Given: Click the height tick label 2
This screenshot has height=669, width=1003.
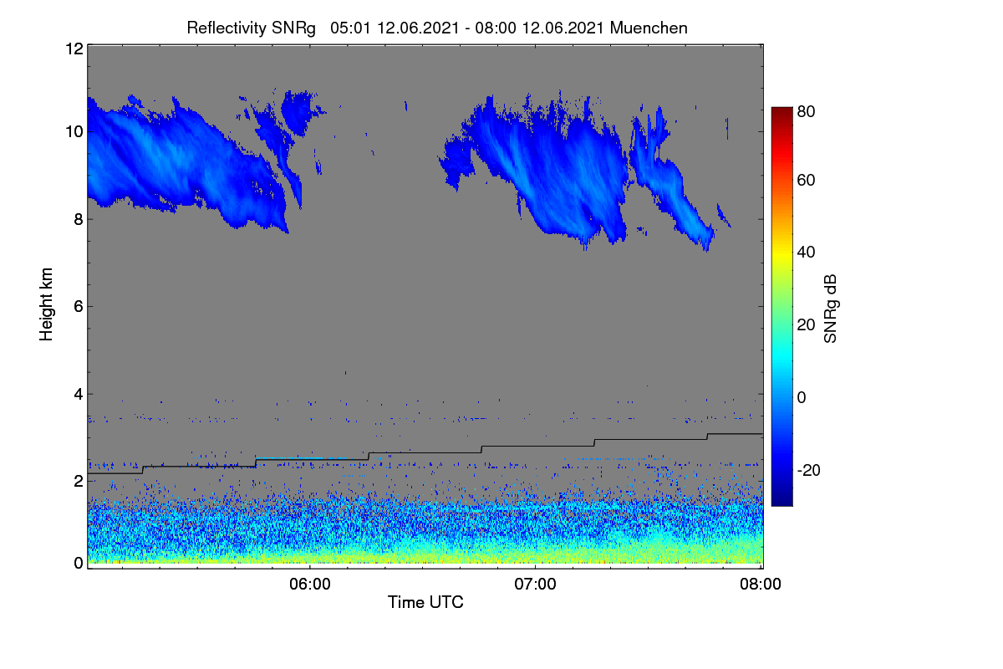Looking at the screenshot, I should [79, 481].
